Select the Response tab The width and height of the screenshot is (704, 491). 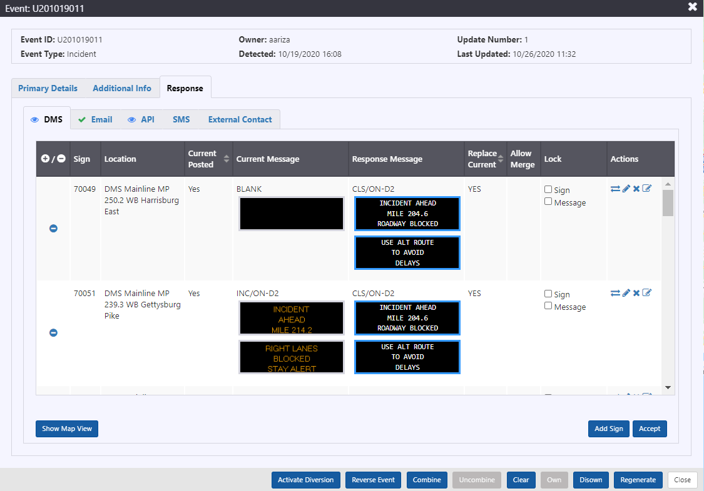pos(185,88)
